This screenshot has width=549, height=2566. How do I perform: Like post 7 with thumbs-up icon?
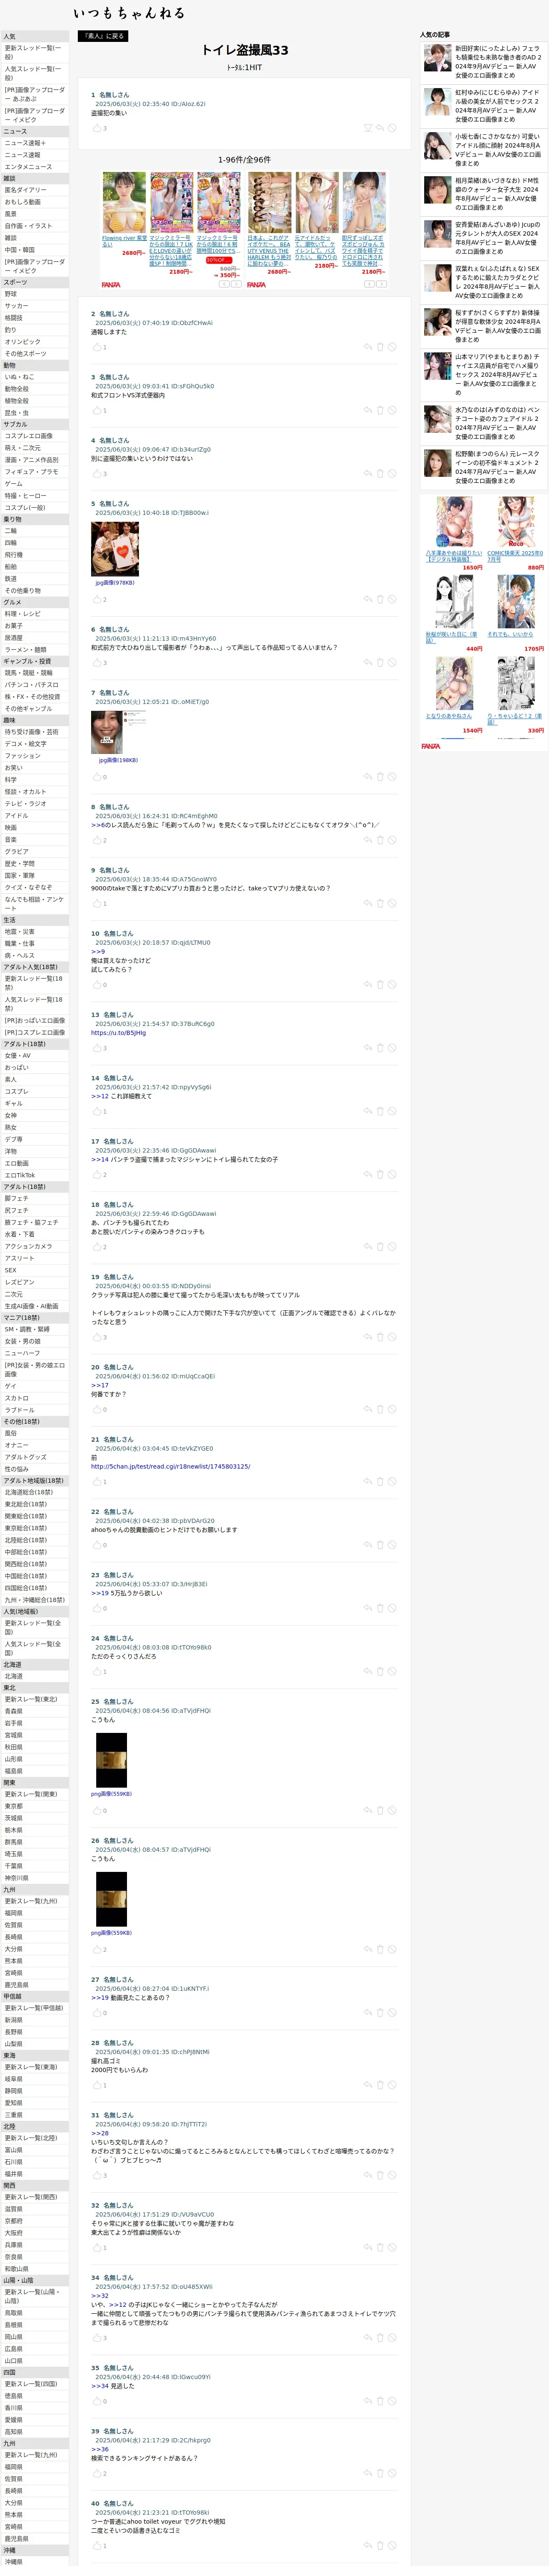tap(97, 777)
